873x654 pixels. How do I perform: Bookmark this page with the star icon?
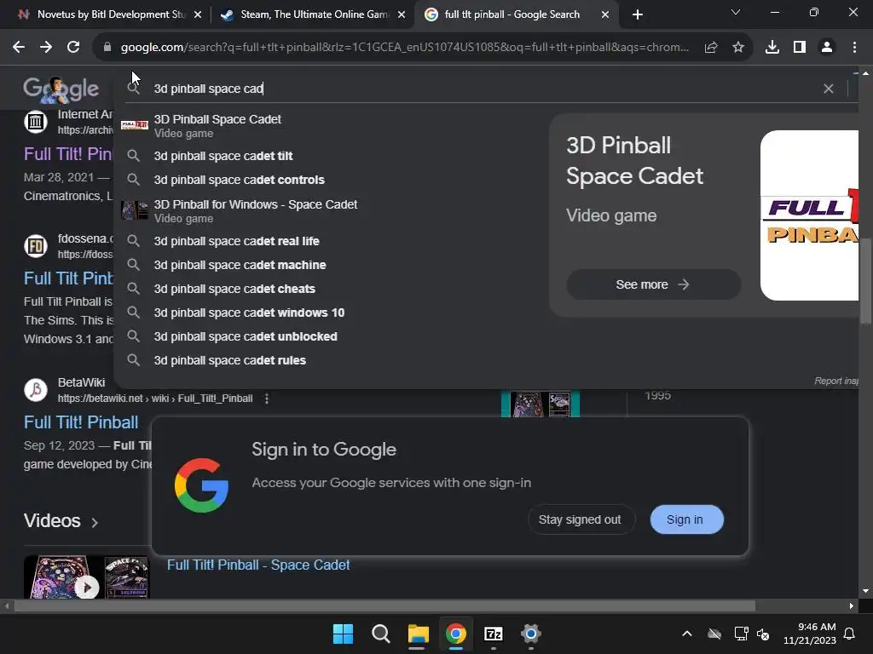coord(738,48)
